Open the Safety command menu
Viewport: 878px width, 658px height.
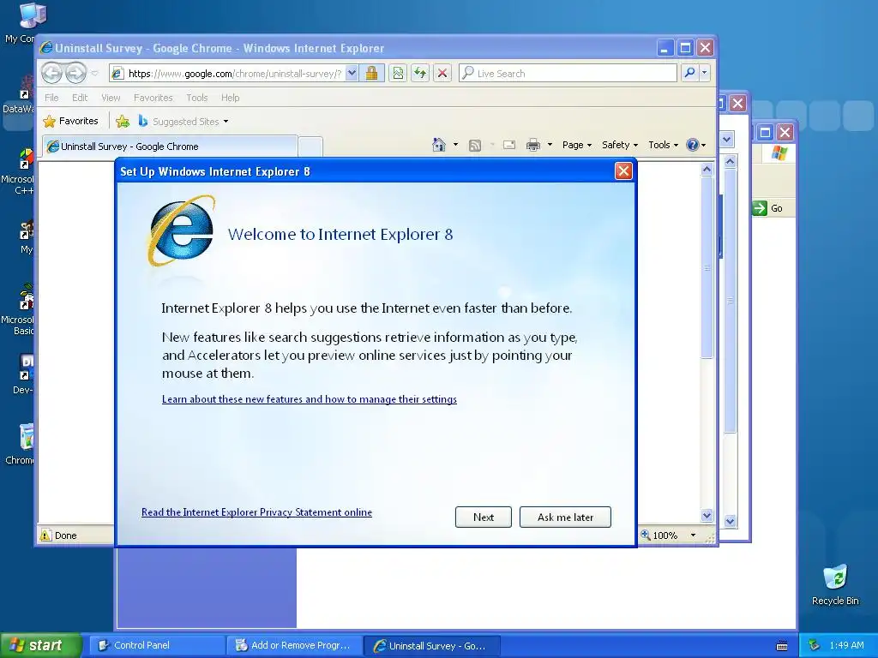pyautogui.click(x=620, y=145)
